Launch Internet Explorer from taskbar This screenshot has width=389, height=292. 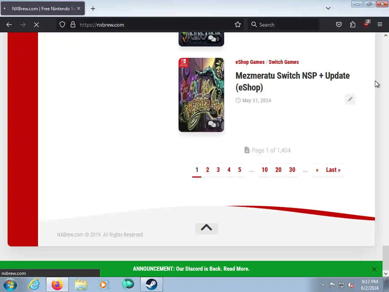pos(34,284)
